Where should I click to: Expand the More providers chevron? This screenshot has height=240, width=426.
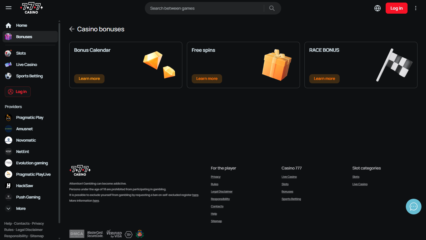[x=9, y=208]
